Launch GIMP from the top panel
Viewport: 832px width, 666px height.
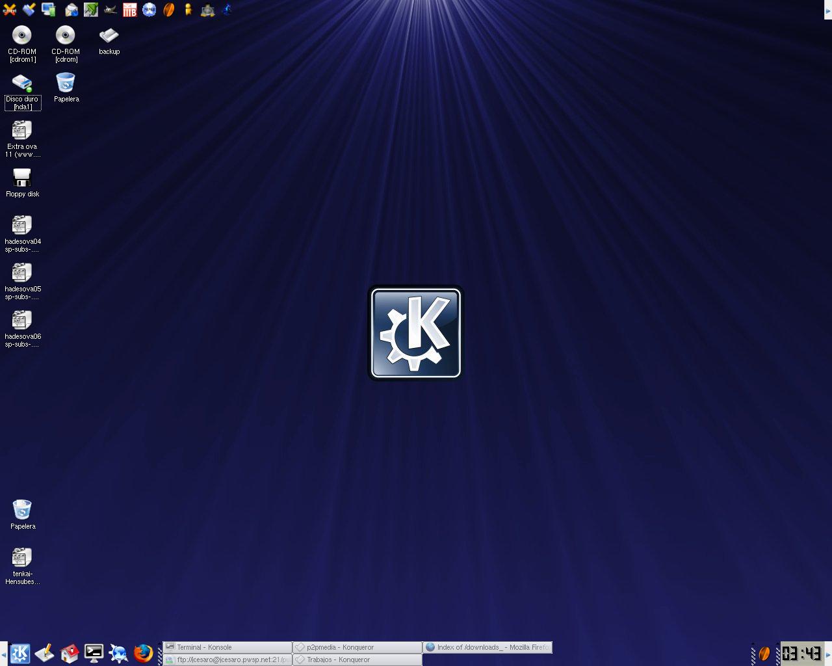click(x=110, y=10)
